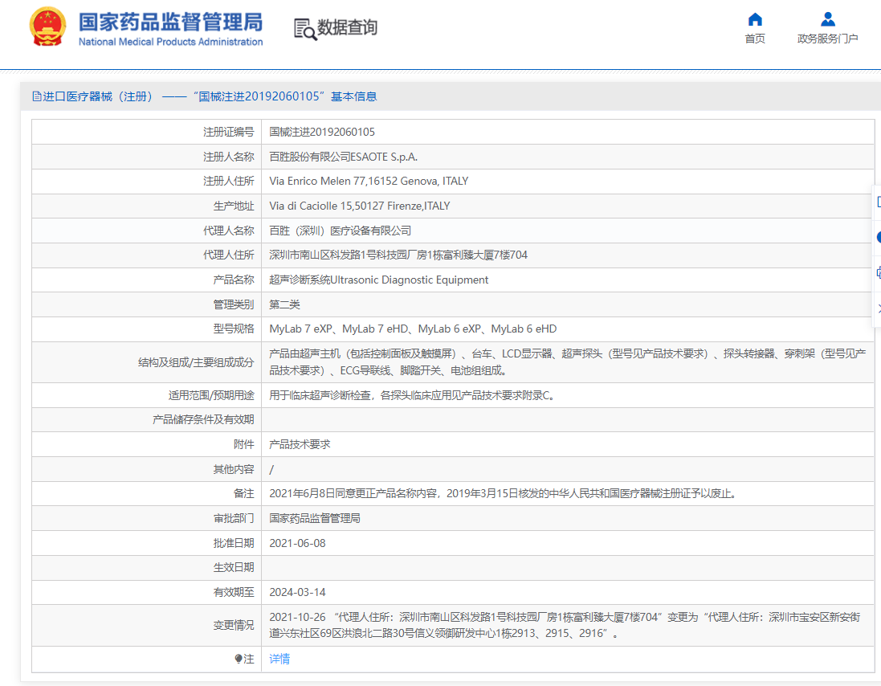881x686 pixels.
Task: Click the 首页 label
Action: click(755, 39)
